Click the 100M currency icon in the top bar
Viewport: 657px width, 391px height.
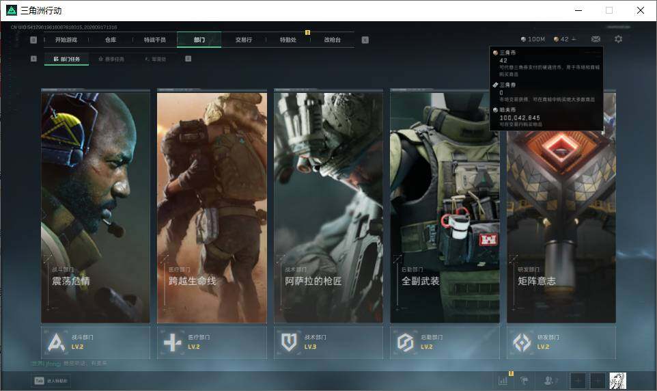pyautogui.click(x=523, y=39)
